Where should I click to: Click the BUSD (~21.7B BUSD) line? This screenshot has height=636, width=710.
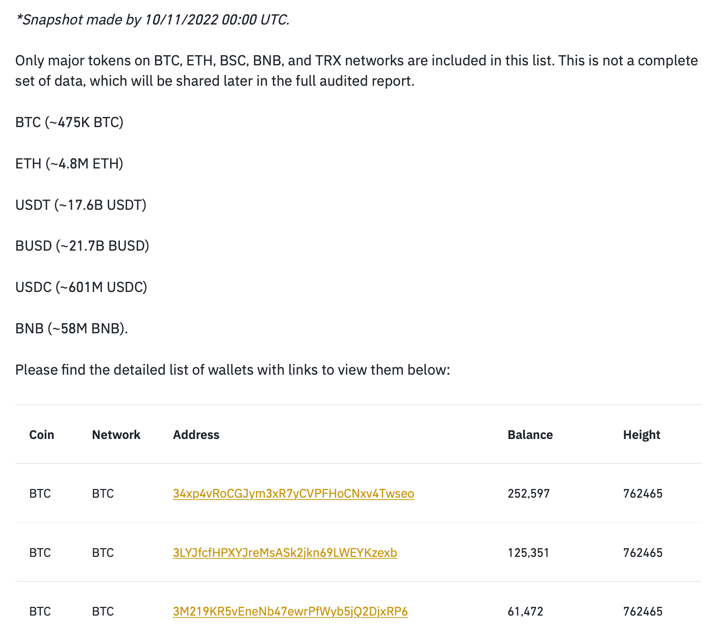pyautogui.click(x=82, y=246)
